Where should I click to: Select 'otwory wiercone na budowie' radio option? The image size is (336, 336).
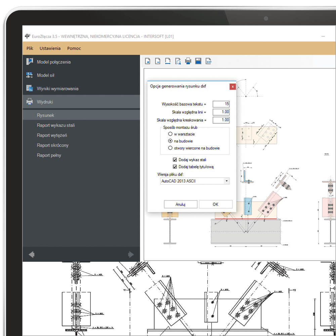click(x=170, y=148)
